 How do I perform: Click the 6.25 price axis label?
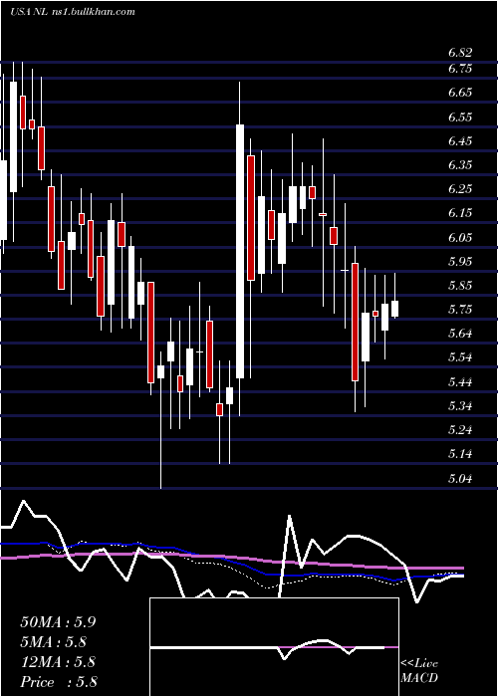460,189
